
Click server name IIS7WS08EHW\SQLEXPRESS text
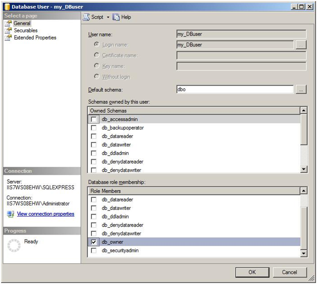pos(40,187)
